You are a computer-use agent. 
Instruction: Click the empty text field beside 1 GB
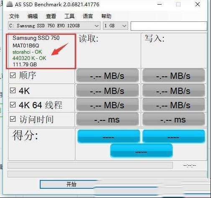(169, 26)
